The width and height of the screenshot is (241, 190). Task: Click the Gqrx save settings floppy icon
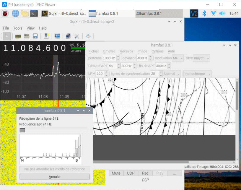tap(35, 36)
